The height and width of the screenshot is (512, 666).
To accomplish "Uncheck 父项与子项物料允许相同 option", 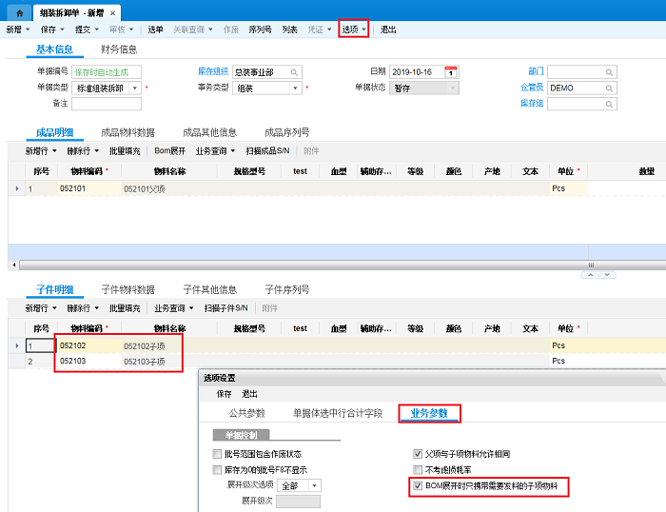I will pyautogui.click(x=418, y=454).
